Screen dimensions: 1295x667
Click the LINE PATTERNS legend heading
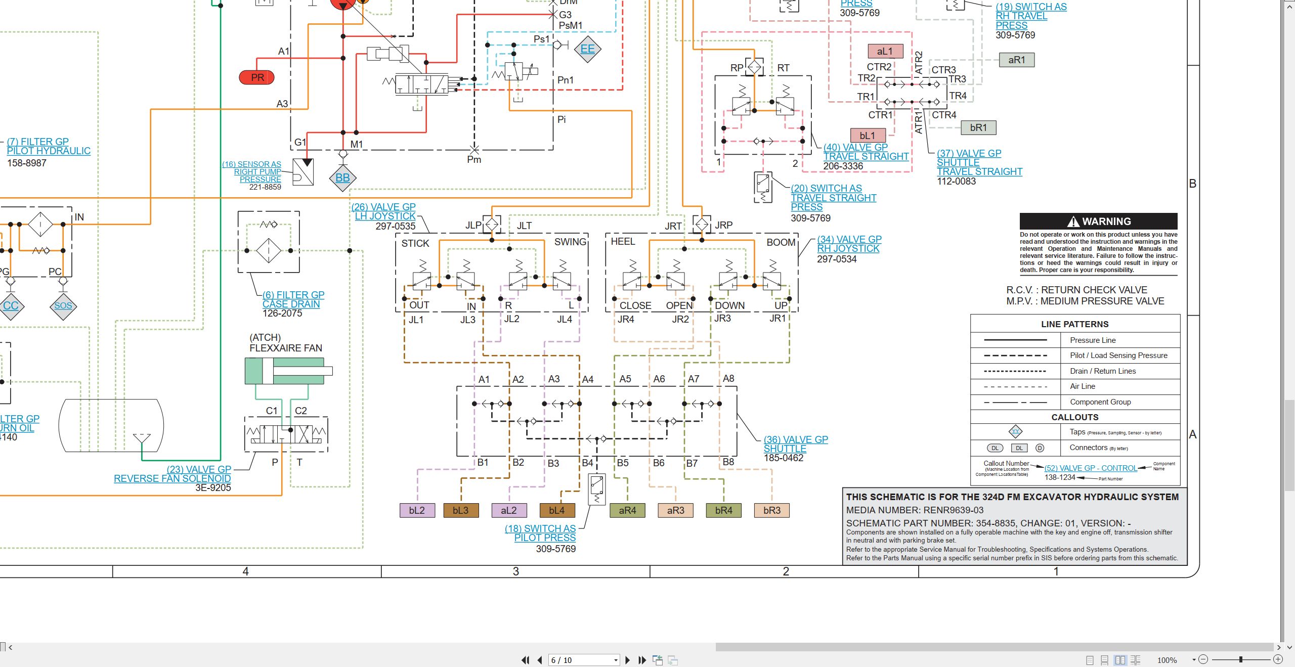point(1075,324)
